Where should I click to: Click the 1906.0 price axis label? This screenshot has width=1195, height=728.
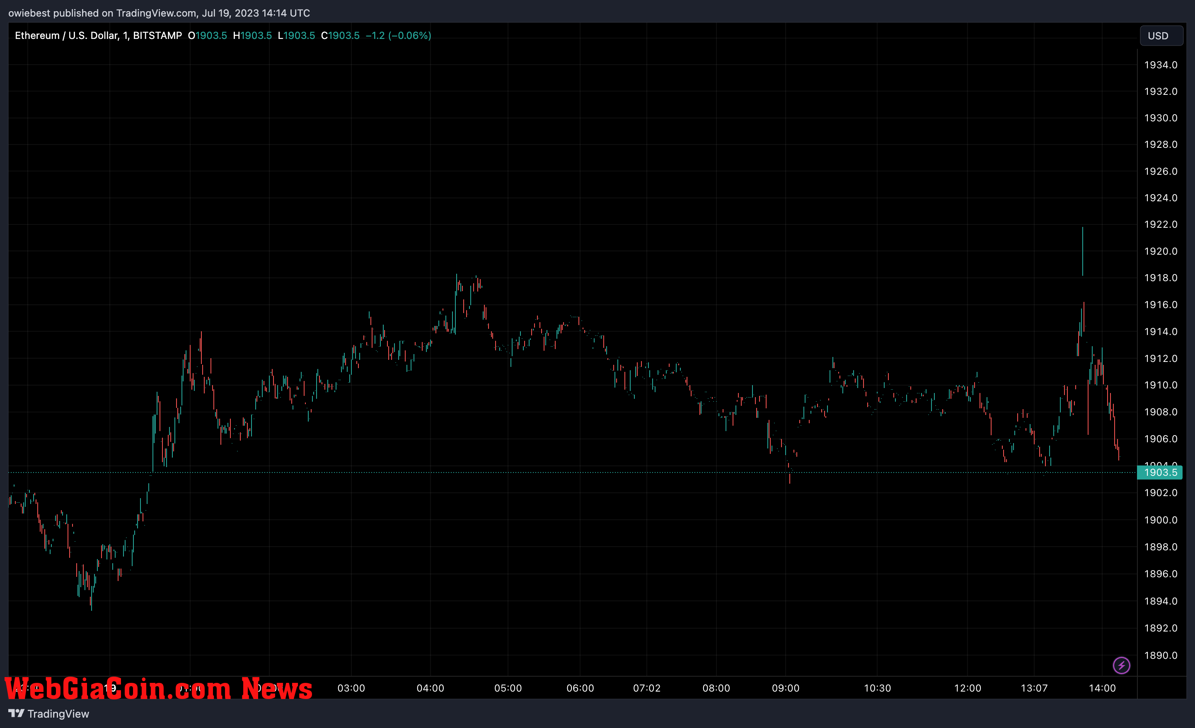1161,439
